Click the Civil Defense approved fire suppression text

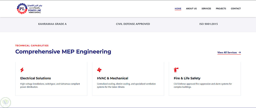coord(203,85)
